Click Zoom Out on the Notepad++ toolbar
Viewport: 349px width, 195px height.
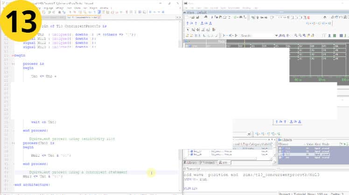(75, 12)
